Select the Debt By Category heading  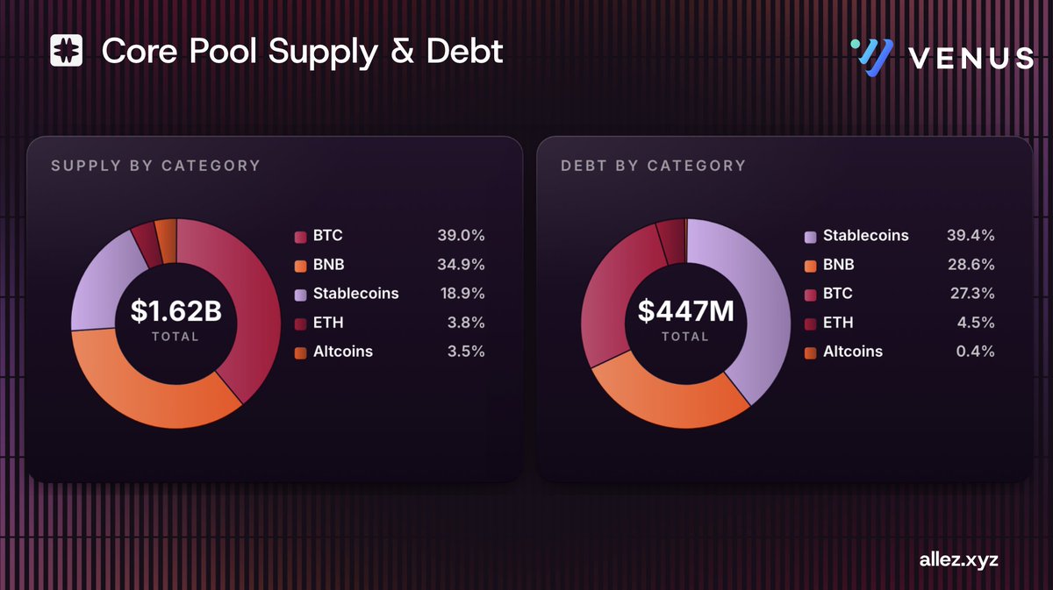tap(654, 165)
